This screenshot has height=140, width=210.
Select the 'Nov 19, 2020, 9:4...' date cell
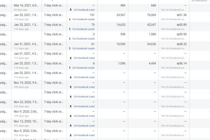tap(26, 83)
